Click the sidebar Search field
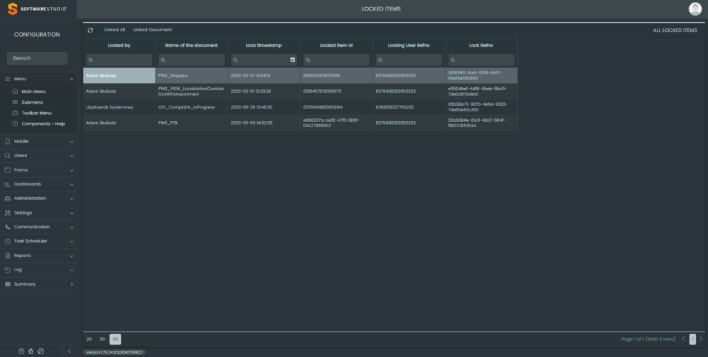The width and height of the screenshot is (708, 357). [37, 58]
